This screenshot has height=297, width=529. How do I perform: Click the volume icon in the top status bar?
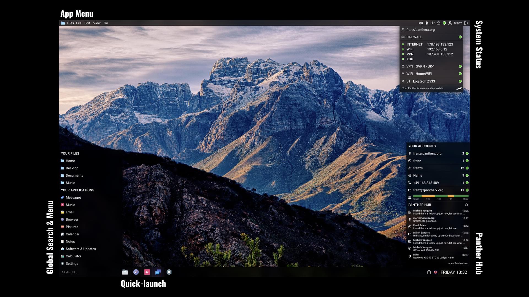420,23
